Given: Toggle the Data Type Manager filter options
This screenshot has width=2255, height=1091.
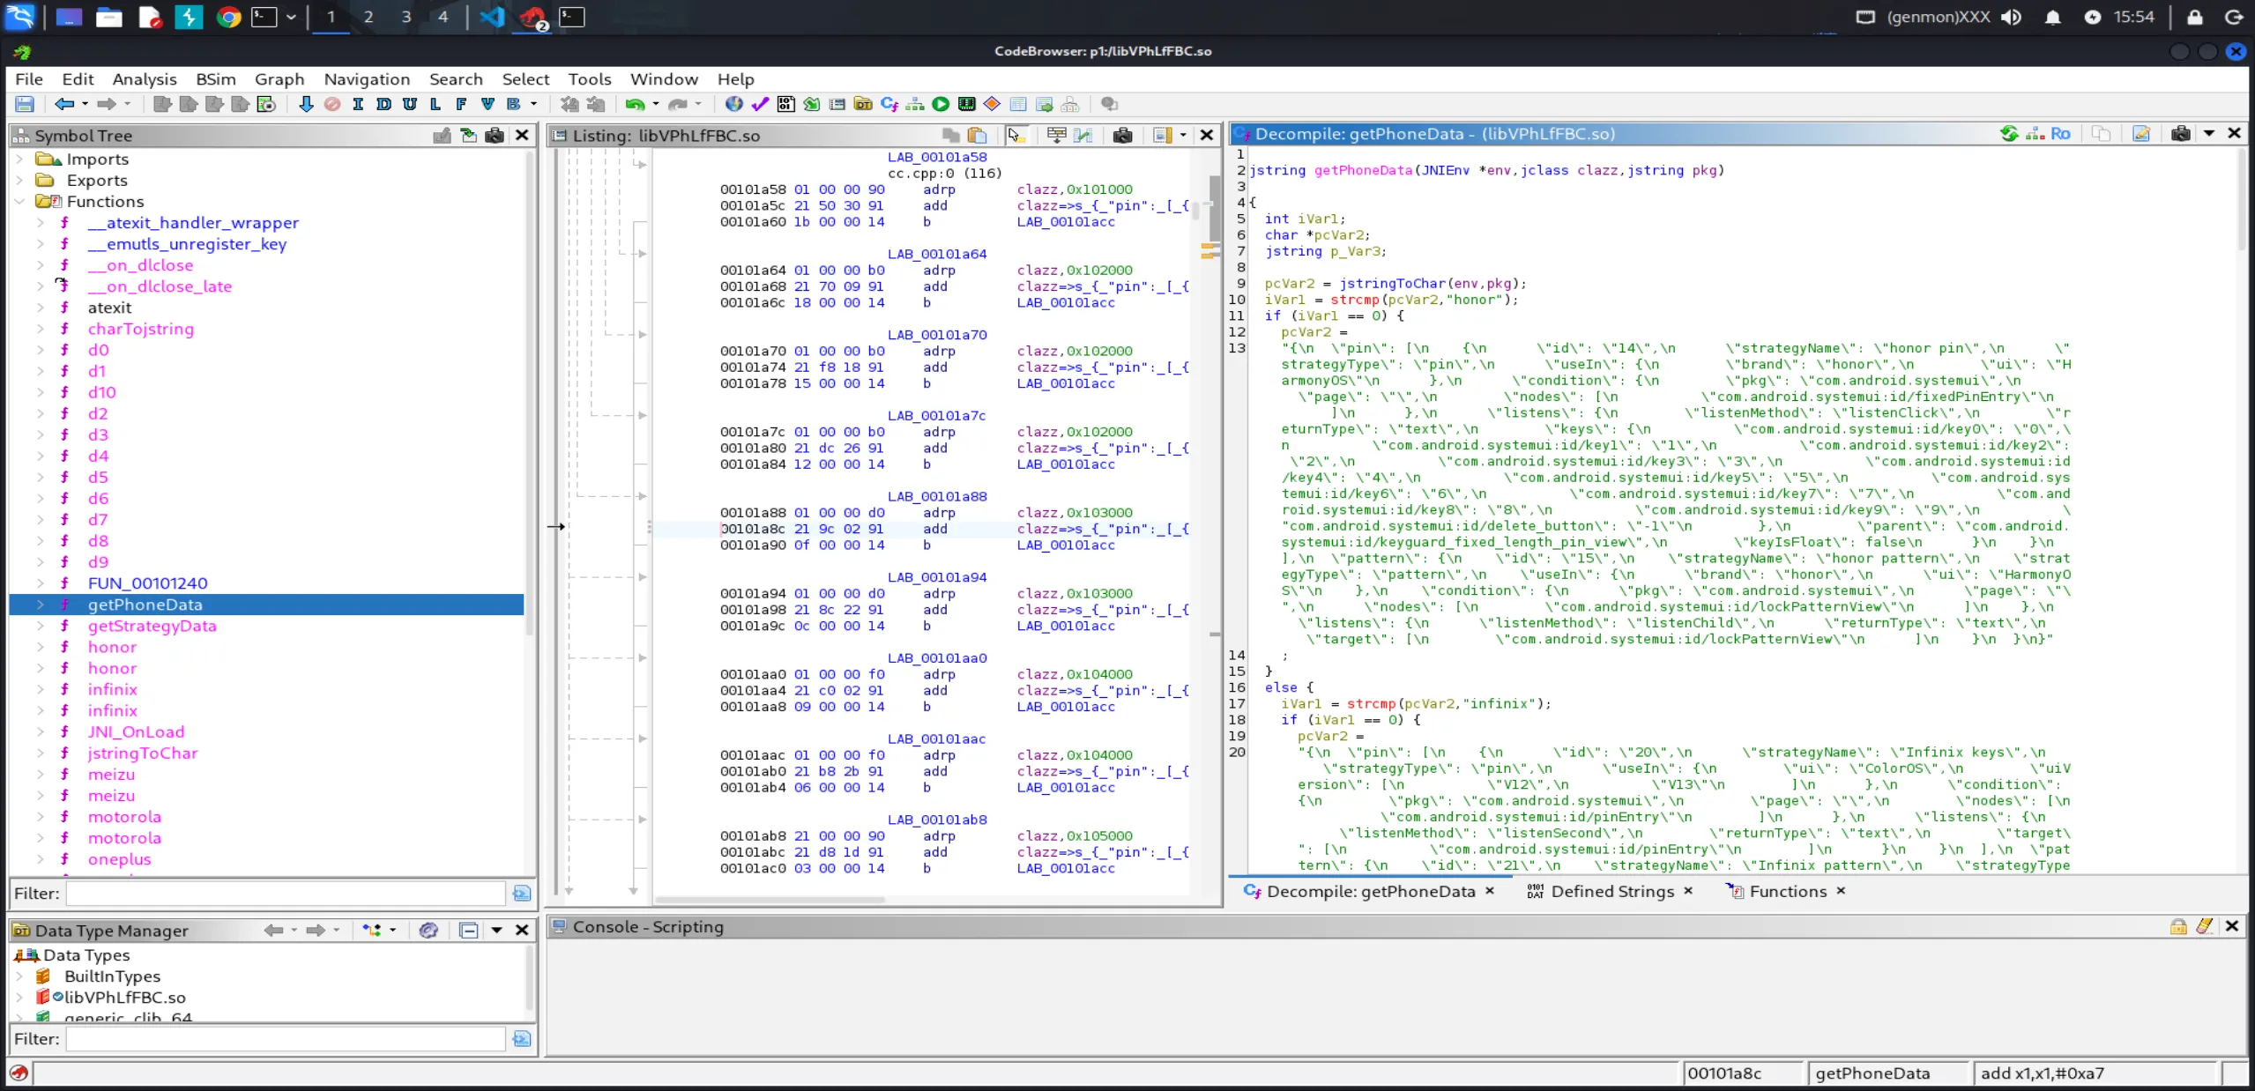Looking at the screenshot, I should [521, 1039].
